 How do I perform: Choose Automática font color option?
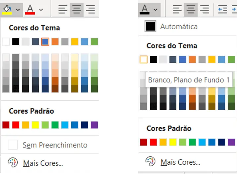187,26
